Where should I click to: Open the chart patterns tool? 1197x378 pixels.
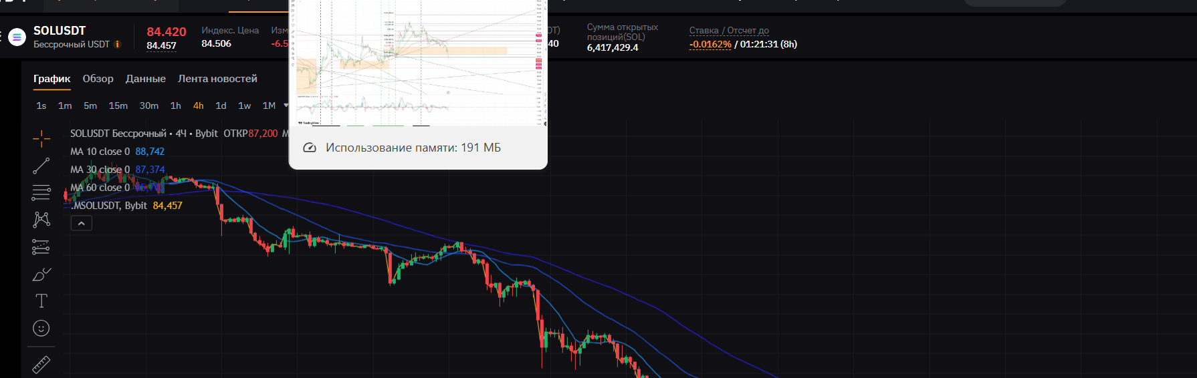coord(41,220)
